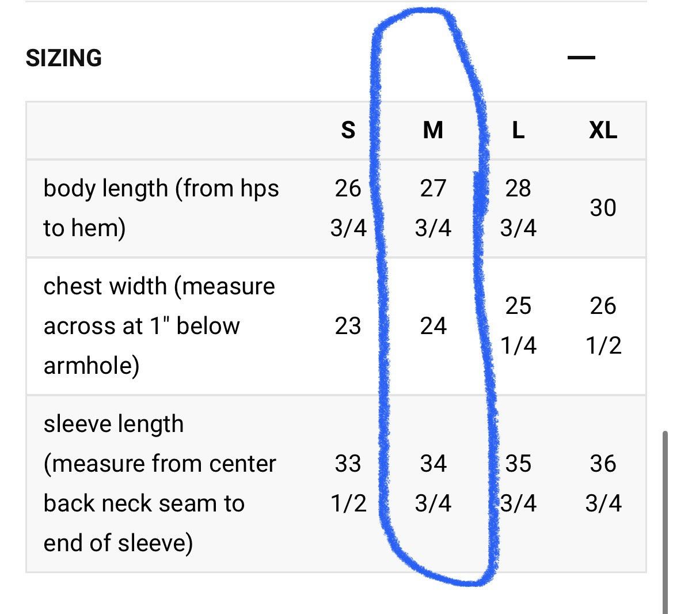
Task: Click XL chest width value 26 1/2
Action: click(603, 326)
